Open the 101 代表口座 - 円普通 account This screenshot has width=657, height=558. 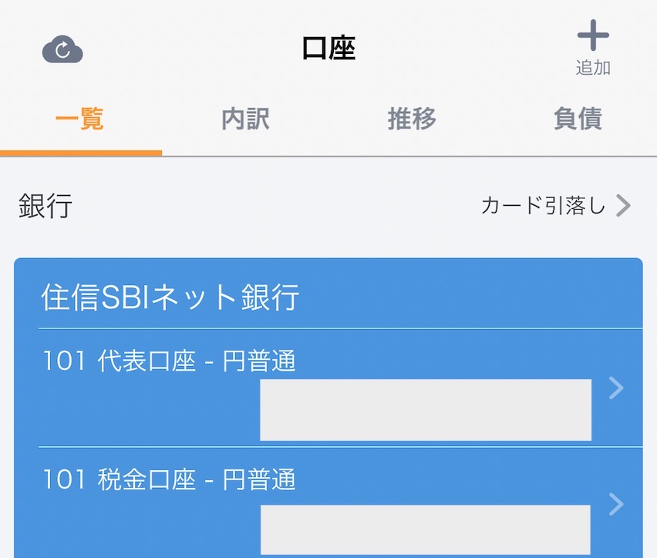[x=170, y=361]
